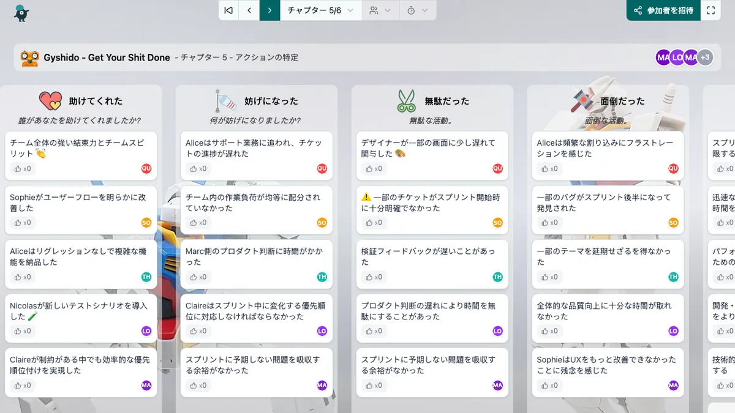Screen dimensions: 735x413
Task: Click the Gyshido owl icon in the title bar
Action: [29, 58]
